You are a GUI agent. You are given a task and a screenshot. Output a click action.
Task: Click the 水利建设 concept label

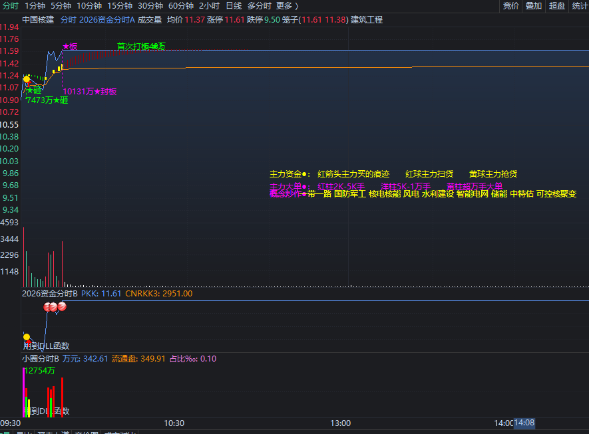(438, 194)
